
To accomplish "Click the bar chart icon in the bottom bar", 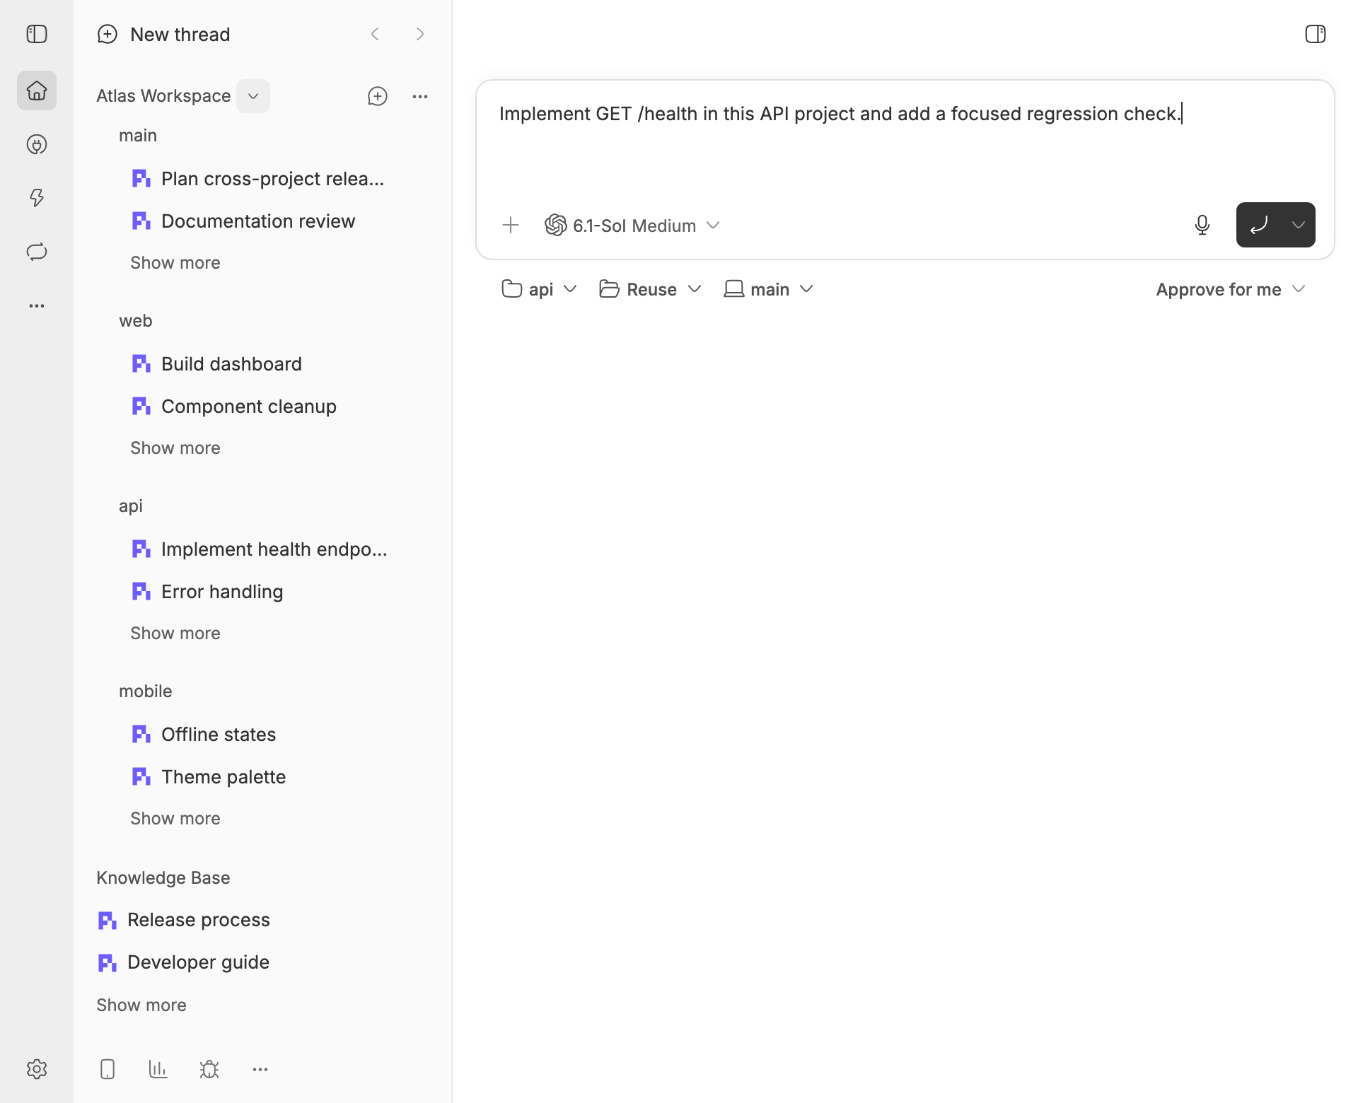I will click(x=158, y=1069).
